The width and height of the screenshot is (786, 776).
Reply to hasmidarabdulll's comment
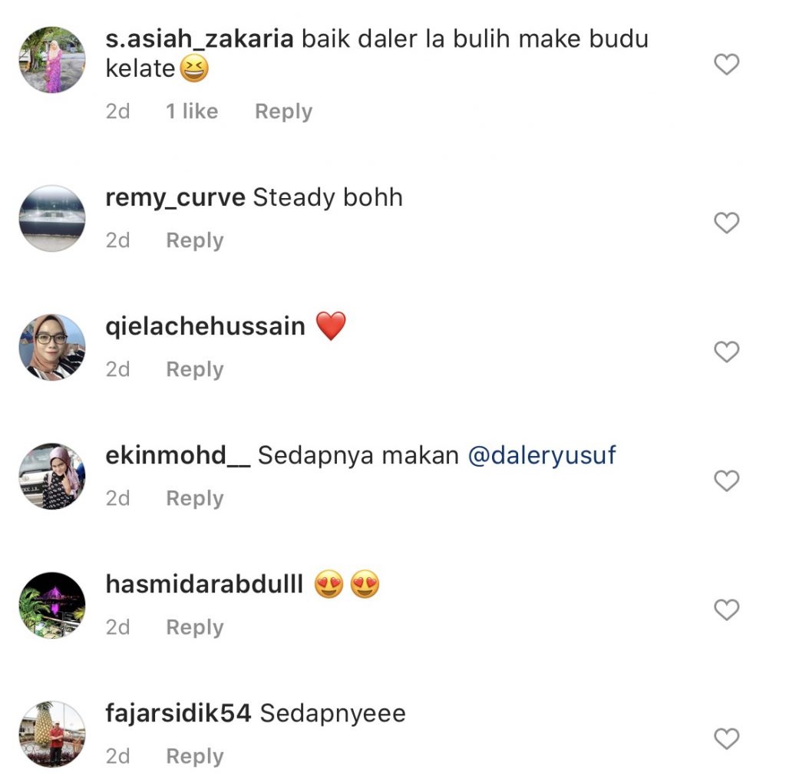click(x=194, y=627)
